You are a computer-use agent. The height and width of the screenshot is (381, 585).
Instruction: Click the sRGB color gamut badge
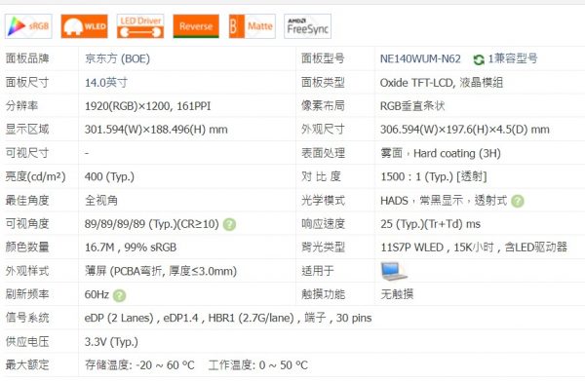[x=28, y=26]
